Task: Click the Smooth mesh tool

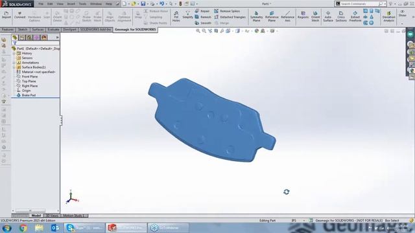Action: point(203,23)
